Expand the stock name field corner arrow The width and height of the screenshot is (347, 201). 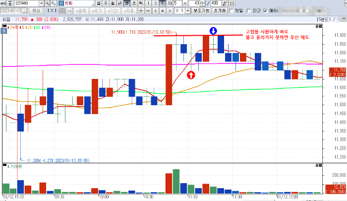click(x=93, y=4)
